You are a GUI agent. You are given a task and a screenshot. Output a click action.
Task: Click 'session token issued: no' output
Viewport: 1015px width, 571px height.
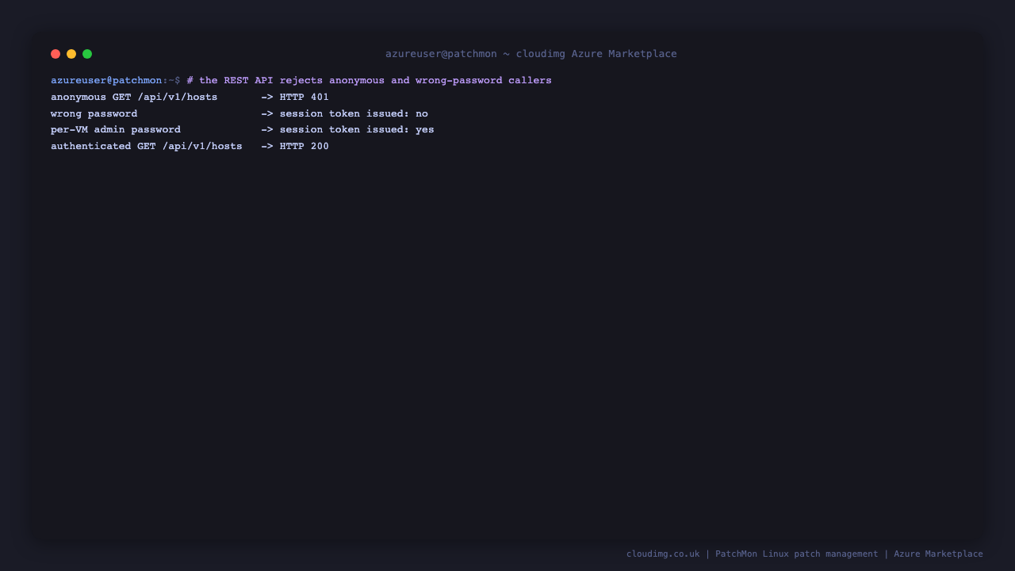click(354, 113)
